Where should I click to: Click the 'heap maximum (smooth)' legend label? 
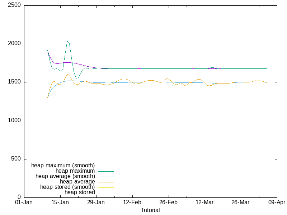(63, 166)
